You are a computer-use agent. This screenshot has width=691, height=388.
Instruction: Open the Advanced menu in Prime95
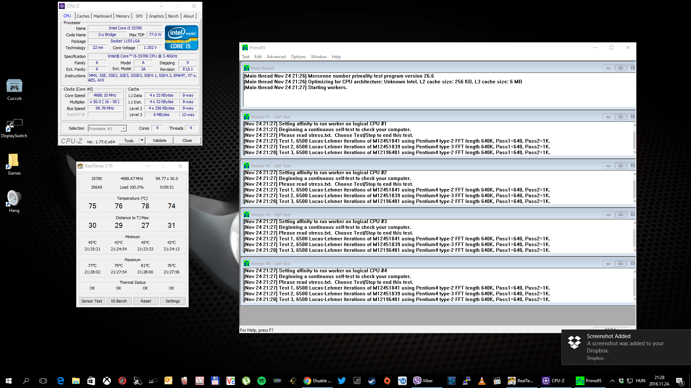coord(276,57)
